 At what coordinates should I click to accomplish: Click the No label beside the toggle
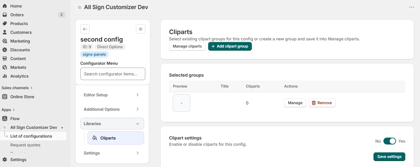point(378,141)
